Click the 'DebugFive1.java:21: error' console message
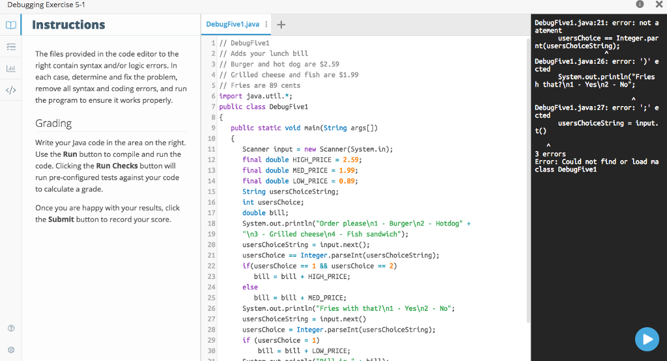The height and width of the screenshot is (361, 667). coord(597,26)
